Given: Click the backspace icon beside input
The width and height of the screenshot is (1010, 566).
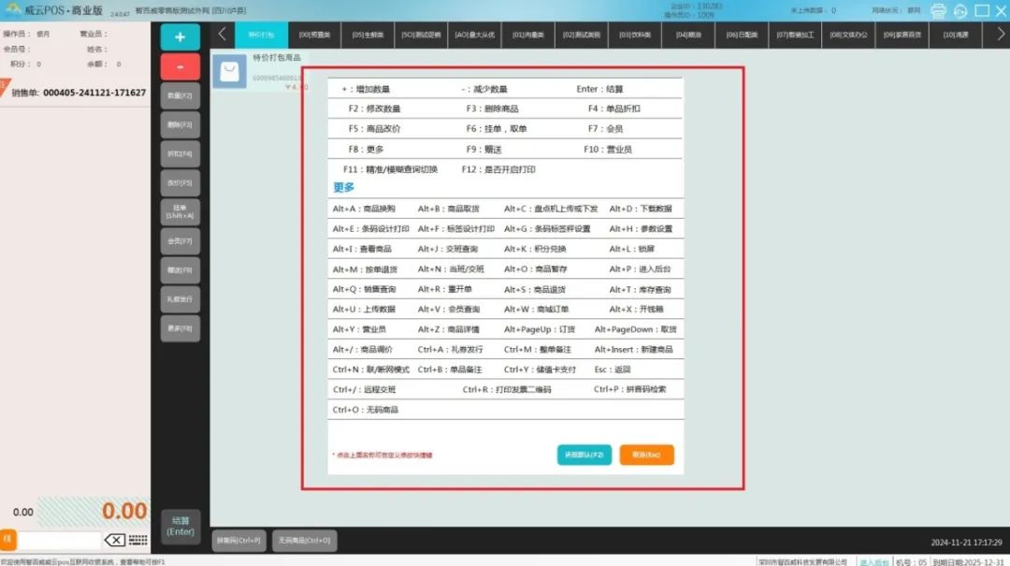Looking at the screenshot, I should pyautogui.click(x=114, y=540).
